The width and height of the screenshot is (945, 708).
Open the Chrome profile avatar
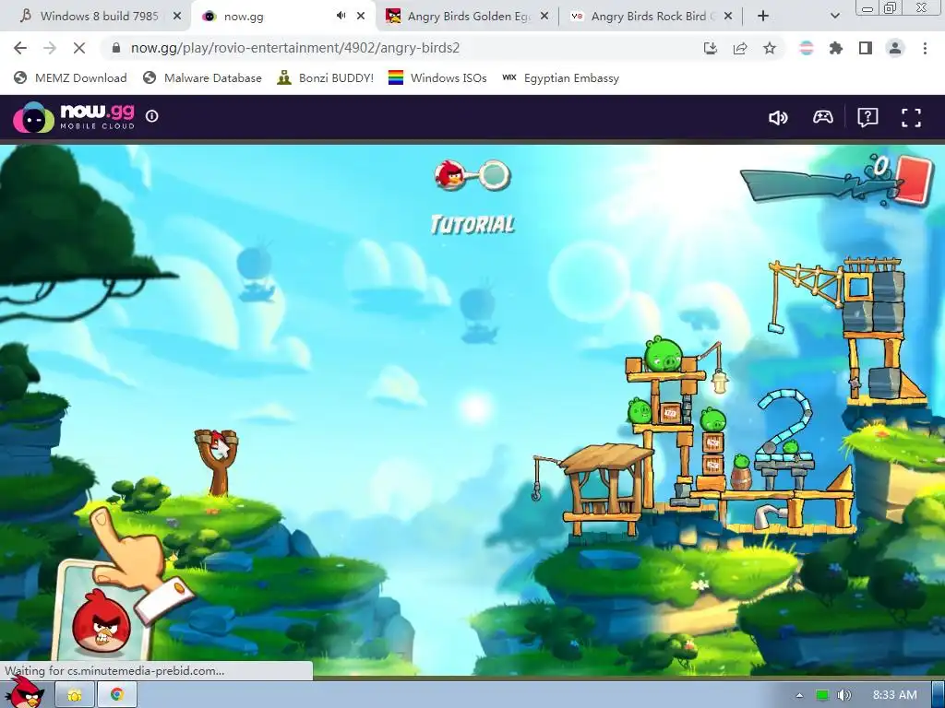point(895,48)
